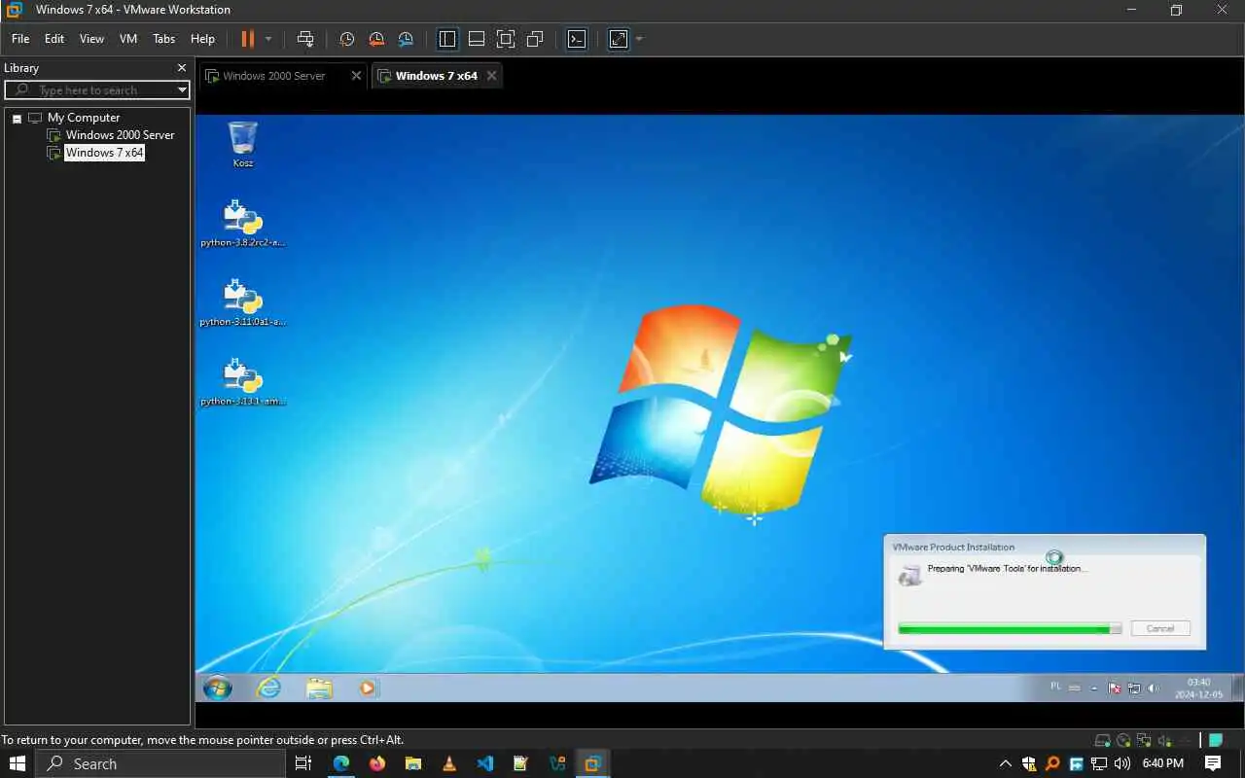The image size is (1245, 778).
Task: Select the Windows 7 x64 tab
Action: click(x=436, y=76)
